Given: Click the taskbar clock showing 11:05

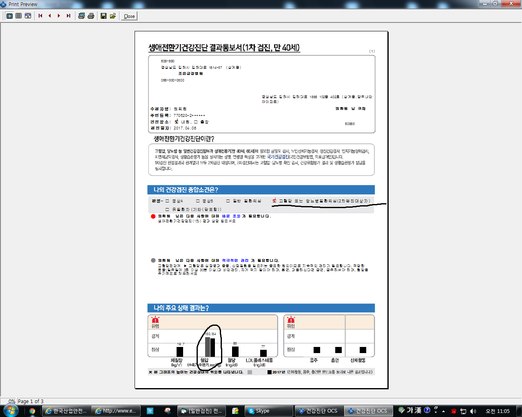Looking at the screenshot, I should click(x=498, y=411).
